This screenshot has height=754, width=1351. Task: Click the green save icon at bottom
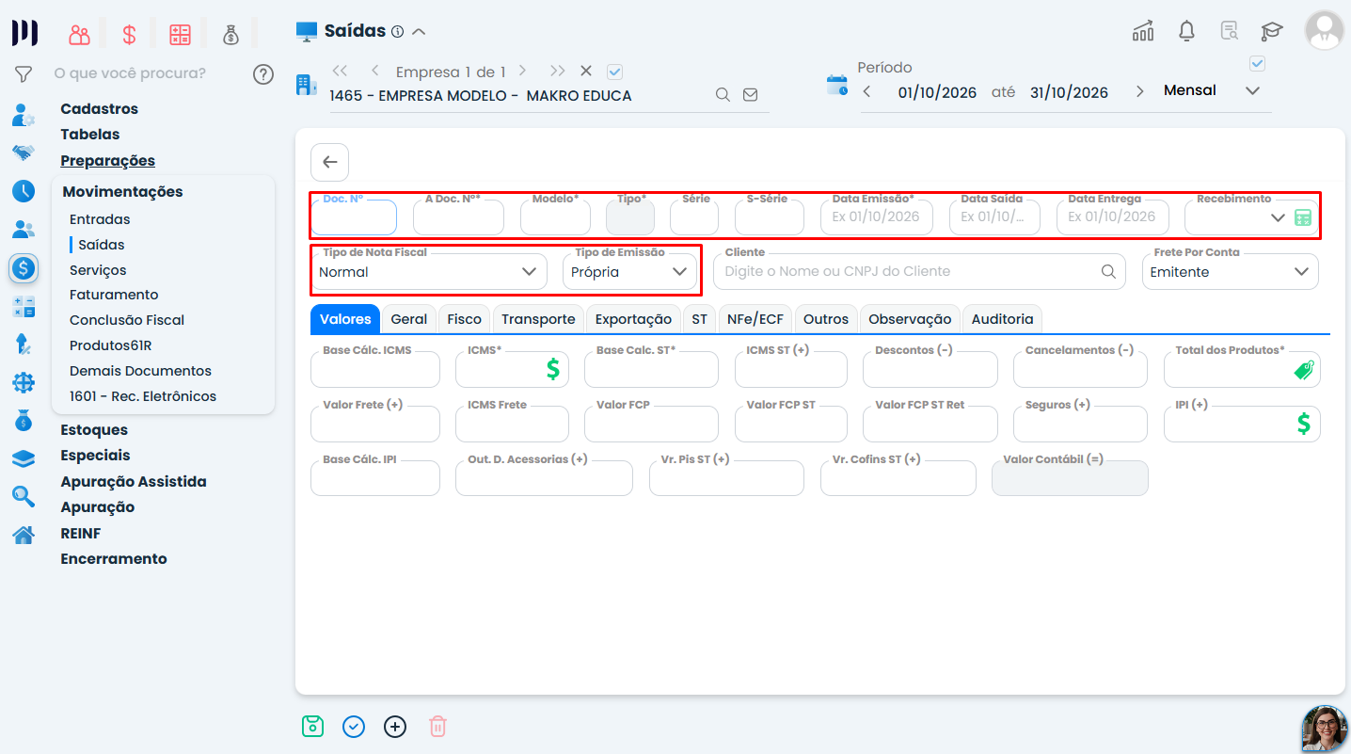point(312,727)
